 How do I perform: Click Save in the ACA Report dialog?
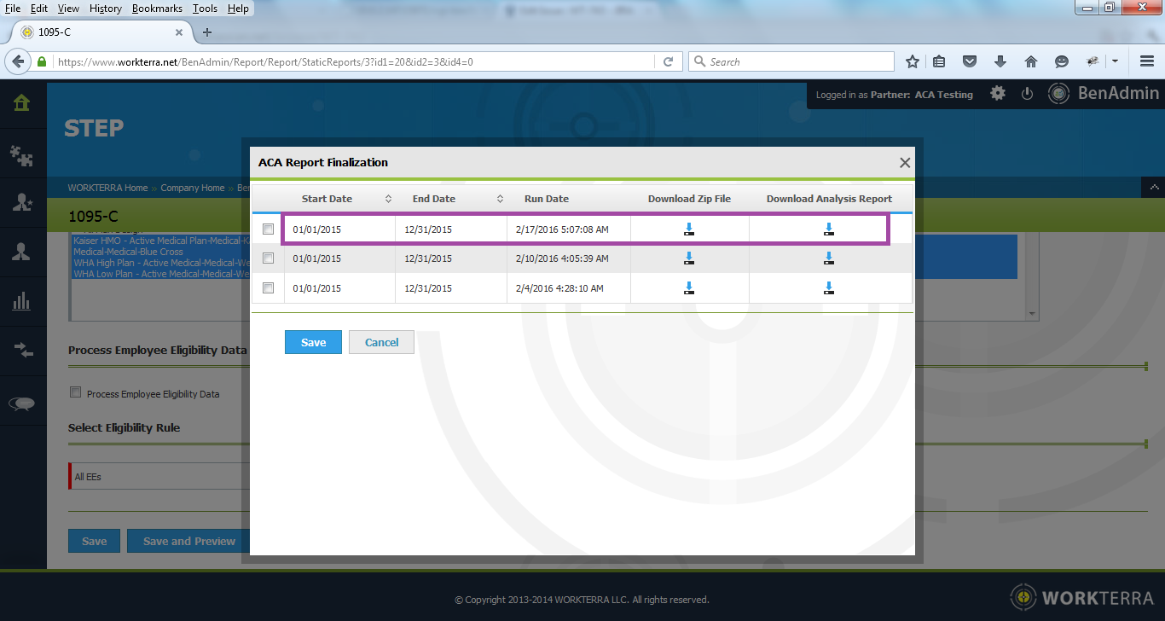tap(313, 342)
